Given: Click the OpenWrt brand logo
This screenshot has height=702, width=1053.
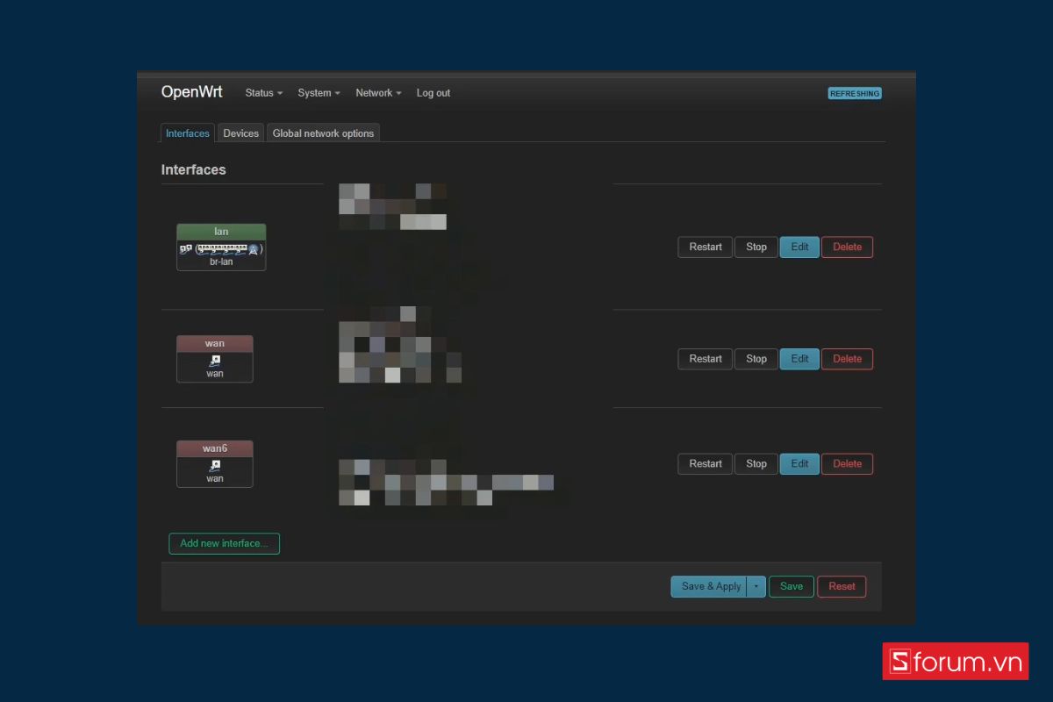Looking at the screenshot, I should (x=191, y=92).
